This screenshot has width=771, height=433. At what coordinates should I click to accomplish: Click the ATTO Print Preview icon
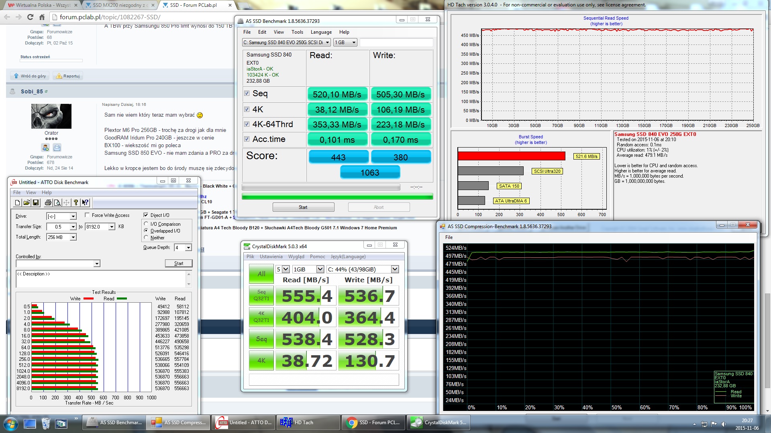pyautogui.click(x=57, y=203)
